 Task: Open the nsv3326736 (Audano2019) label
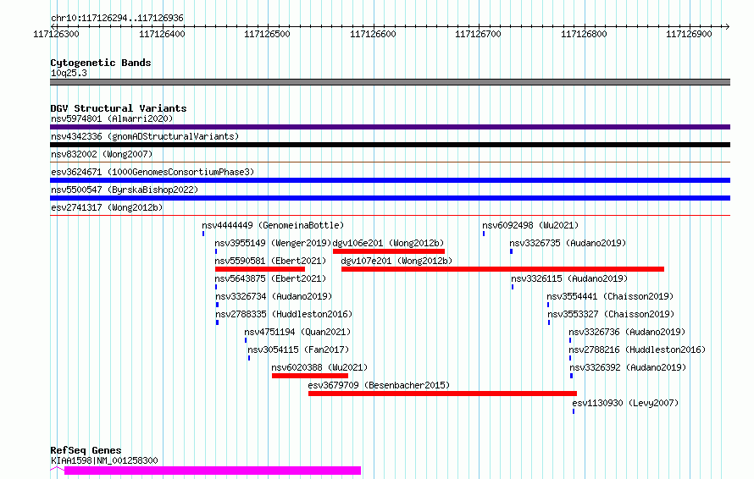(627, 332)
